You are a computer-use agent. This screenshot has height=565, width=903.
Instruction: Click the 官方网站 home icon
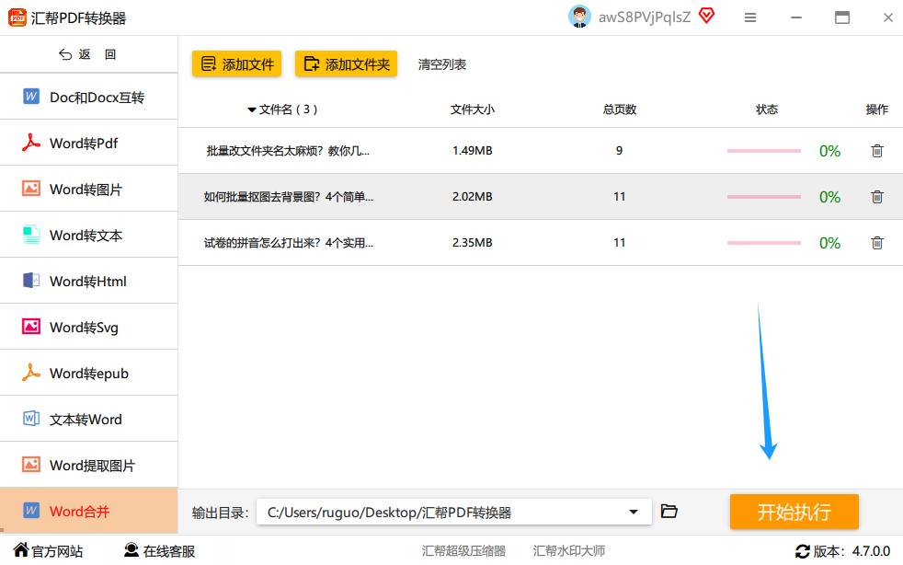tap(21, 550)
